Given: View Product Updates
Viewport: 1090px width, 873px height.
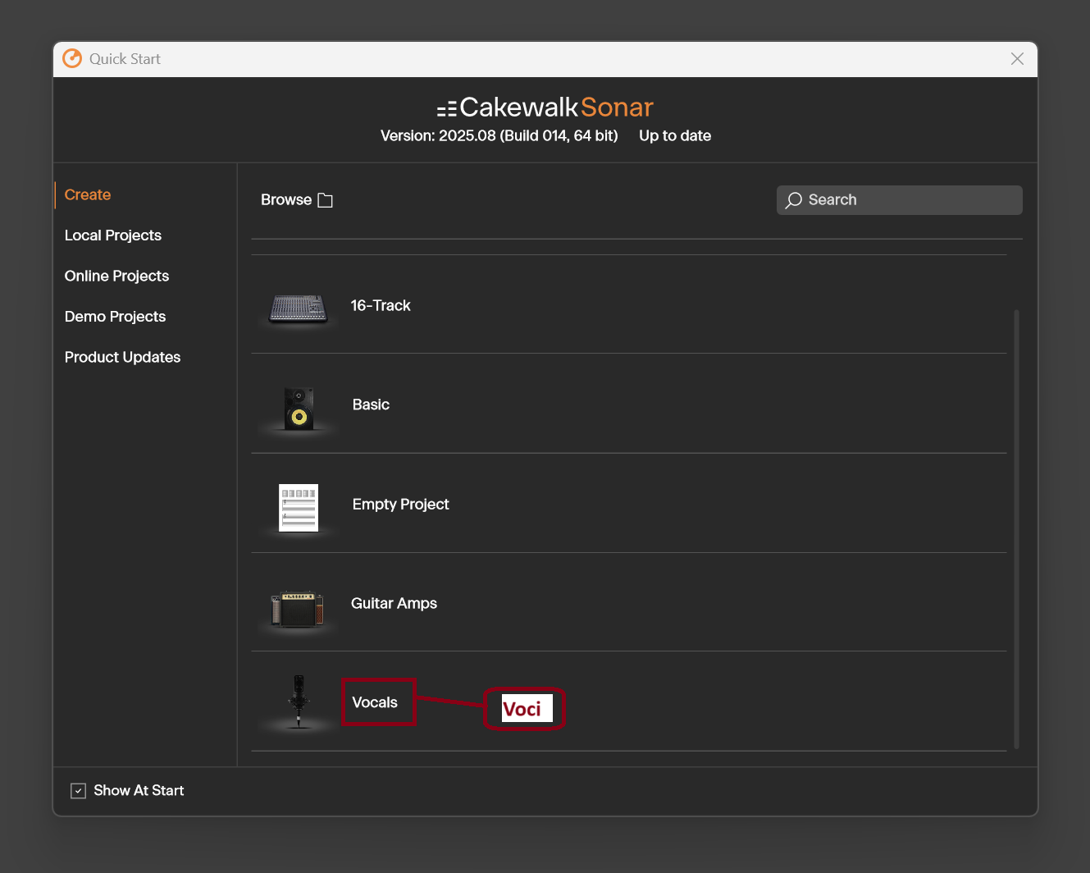Looking at the screenshot, I should pyautogui.click(x=122, y=358).
